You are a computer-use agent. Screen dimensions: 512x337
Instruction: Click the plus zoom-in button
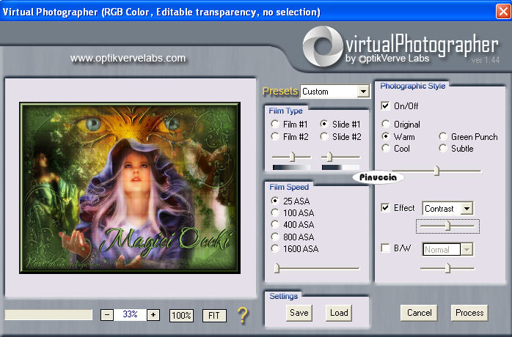(153, 315)
